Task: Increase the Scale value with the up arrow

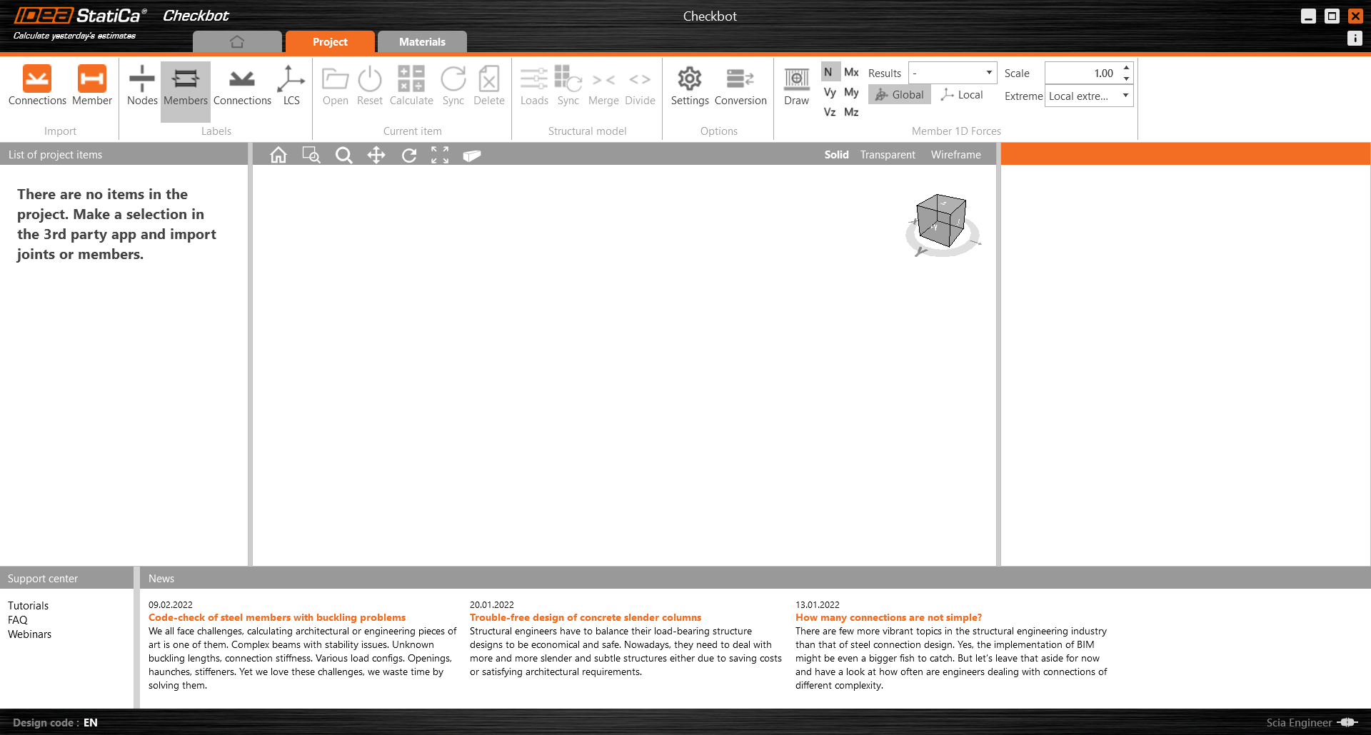Action: pos(1126,68)
